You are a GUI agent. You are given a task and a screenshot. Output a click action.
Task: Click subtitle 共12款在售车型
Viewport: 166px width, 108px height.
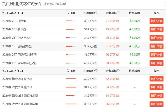[54, 4]
